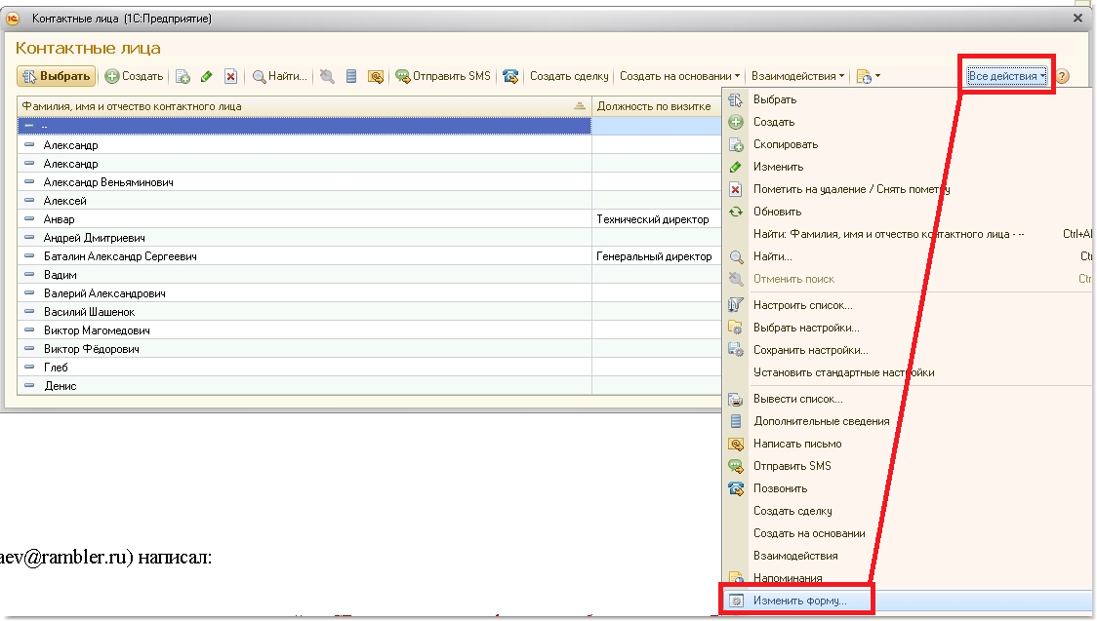Expand the Создать на основании dropdown
The image size is (1097, 621).
680,76
